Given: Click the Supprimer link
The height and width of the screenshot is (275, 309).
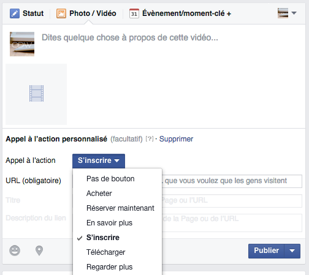Looking at the screenshot, I should click(176, 139).
